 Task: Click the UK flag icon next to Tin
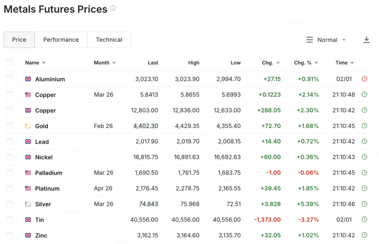pos(28,220)
